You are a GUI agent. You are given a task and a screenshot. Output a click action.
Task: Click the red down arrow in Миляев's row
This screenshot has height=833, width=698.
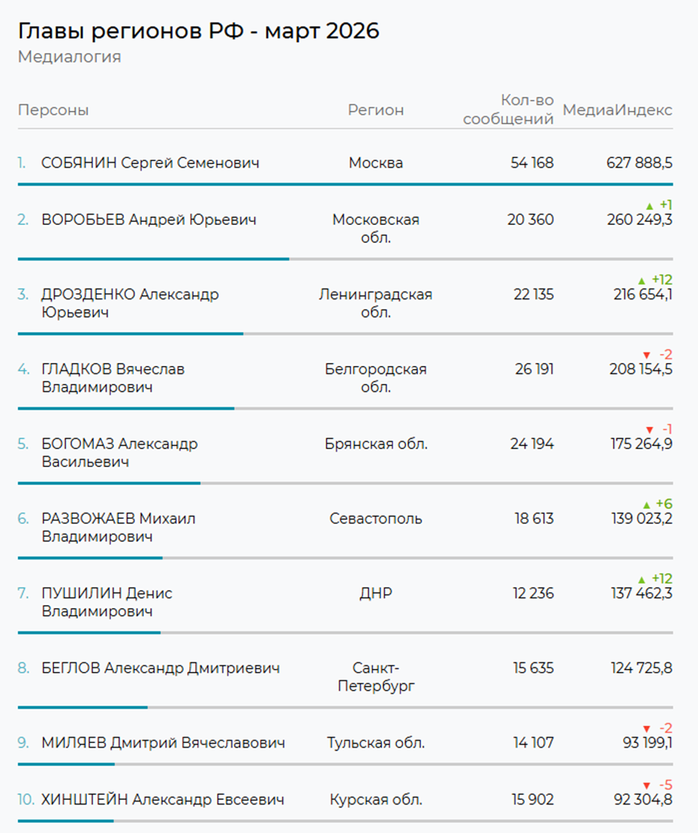(646, 729)
